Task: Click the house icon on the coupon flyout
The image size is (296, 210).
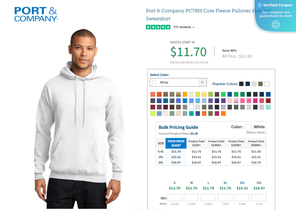Action: pos(276,25)
